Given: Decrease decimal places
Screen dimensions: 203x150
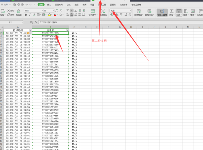Looking at the screenshot, I should 130,15.
